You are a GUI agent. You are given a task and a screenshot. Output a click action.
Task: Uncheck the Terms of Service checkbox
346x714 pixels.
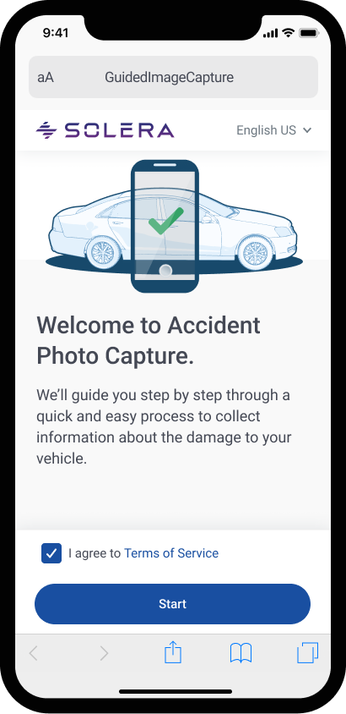pos(51,553)
